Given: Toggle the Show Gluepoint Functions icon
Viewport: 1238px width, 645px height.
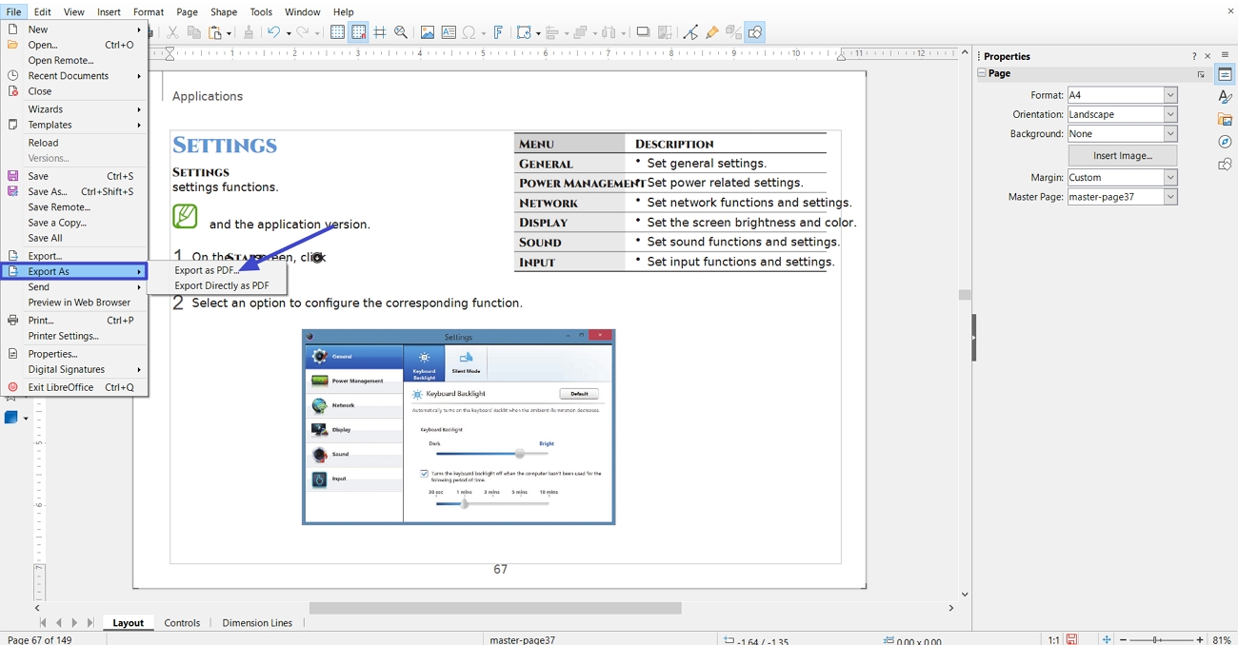Looking at the screenshot, I should (x=711, y=32).
